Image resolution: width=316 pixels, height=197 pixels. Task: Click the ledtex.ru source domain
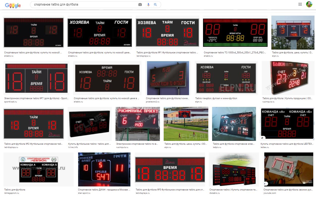tap(265, 147)
